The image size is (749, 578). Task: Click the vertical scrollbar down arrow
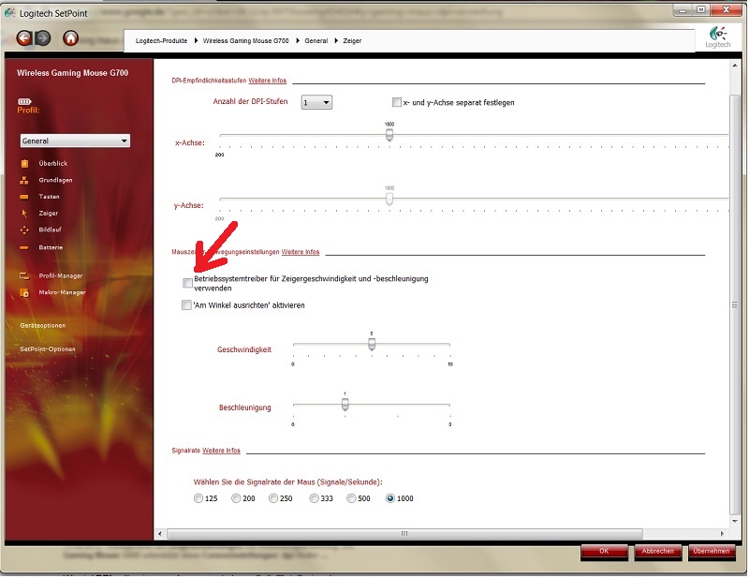click(735, 522)
